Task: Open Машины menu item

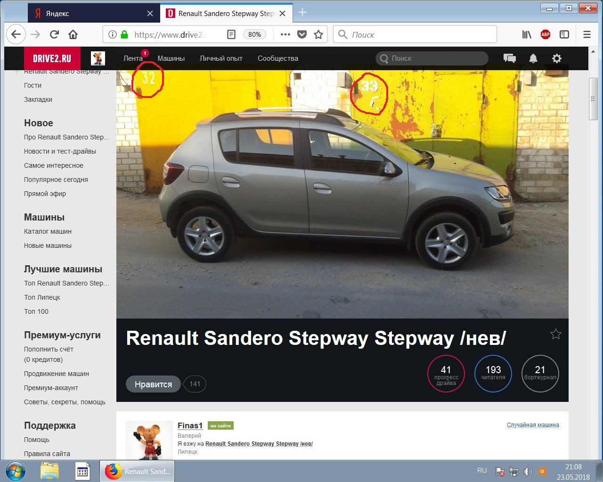Action: (x=171, y=58)
